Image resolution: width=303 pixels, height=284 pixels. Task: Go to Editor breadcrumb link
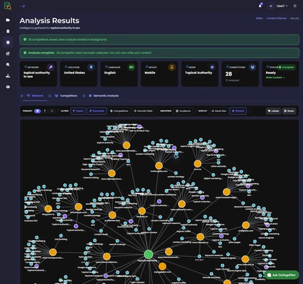[x=259, y=18]
